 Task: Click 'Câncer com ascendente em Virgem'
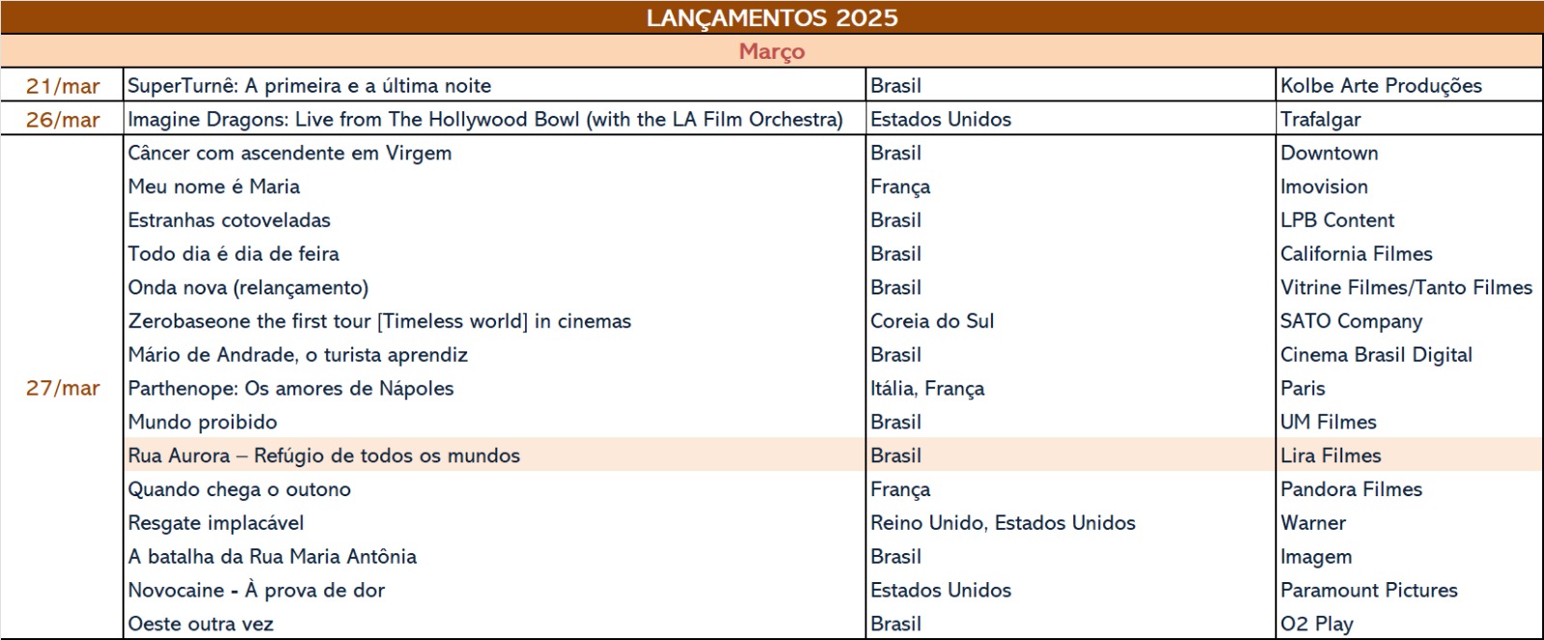point(289,153)
